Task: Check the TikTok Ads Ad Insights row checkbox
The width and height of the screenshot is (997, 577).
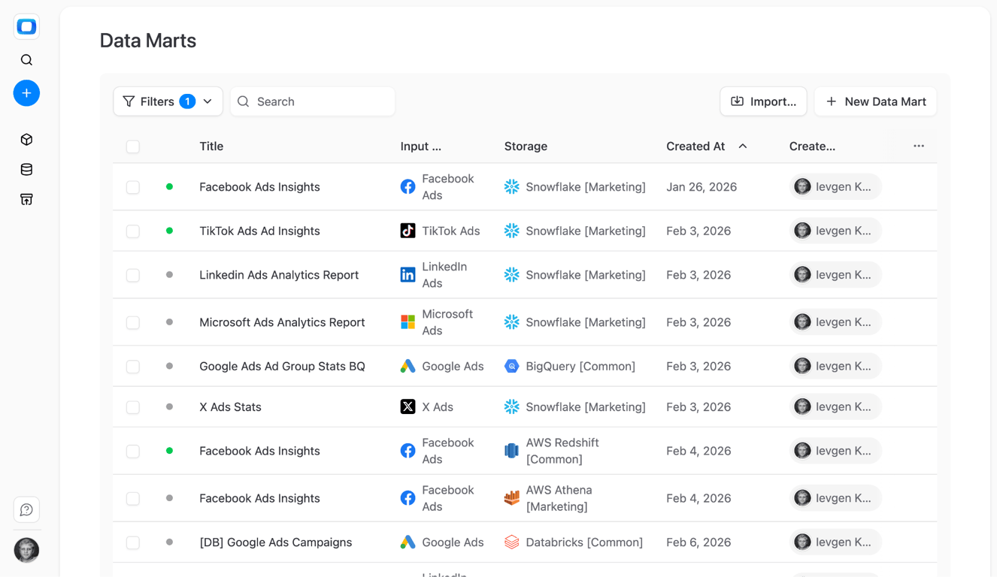Action: click(133, 231)
